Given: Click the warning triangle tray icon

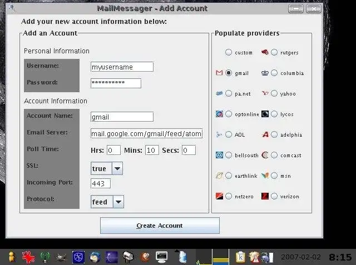Looking at the screenshot, I should pyautogui.click(x=254, y=257).
